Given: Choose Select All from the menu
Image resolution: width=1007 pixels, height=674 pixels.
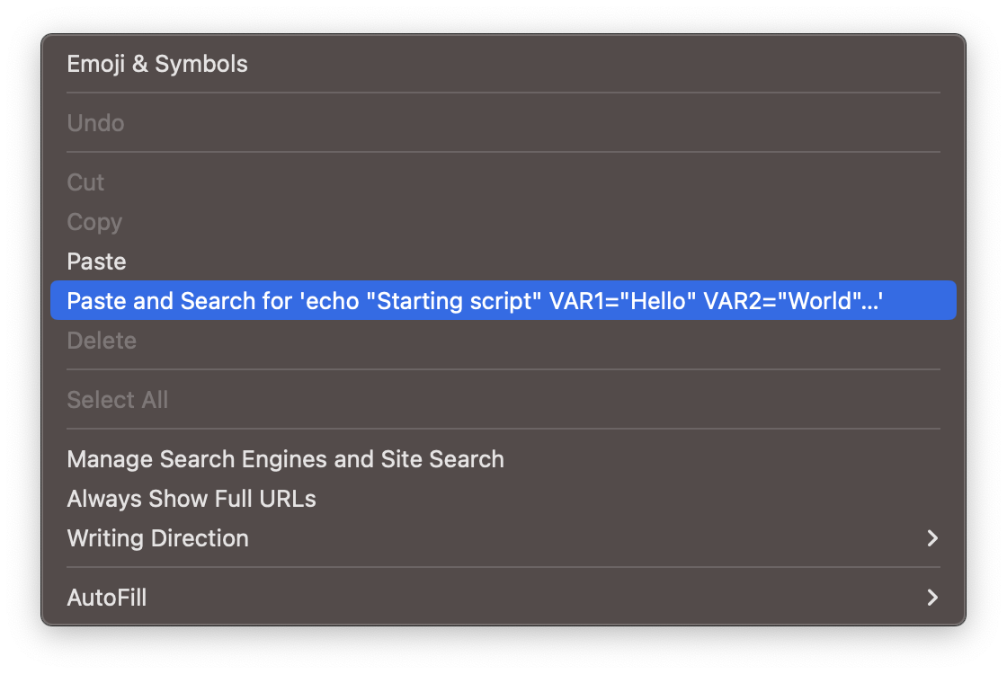Looking at the screenshot, I should tap(117, 400).
